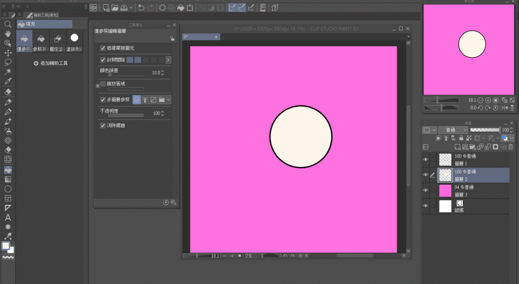Select the Gradient tool in toolbar

8,179
